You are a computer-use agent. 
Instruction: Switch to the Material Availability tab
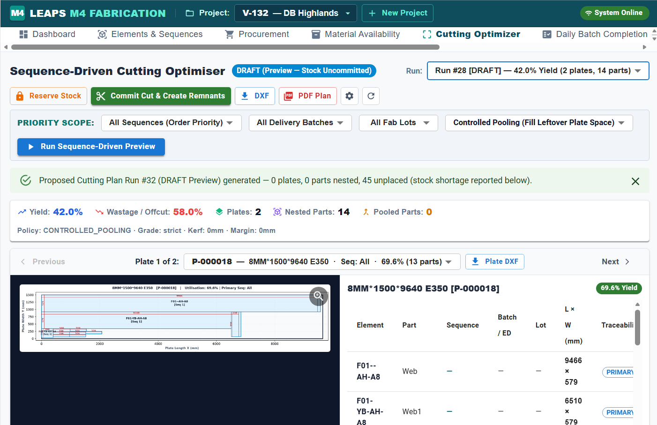pos(356,34)
